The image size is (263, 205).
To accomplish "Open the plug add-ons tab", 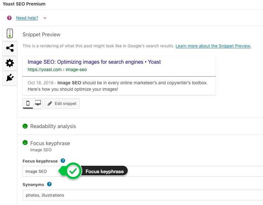I will coord(10,78).
